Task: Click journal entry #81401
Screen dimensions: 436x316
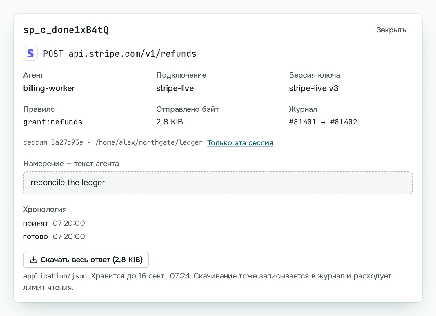Action: [x=303, y=122]
